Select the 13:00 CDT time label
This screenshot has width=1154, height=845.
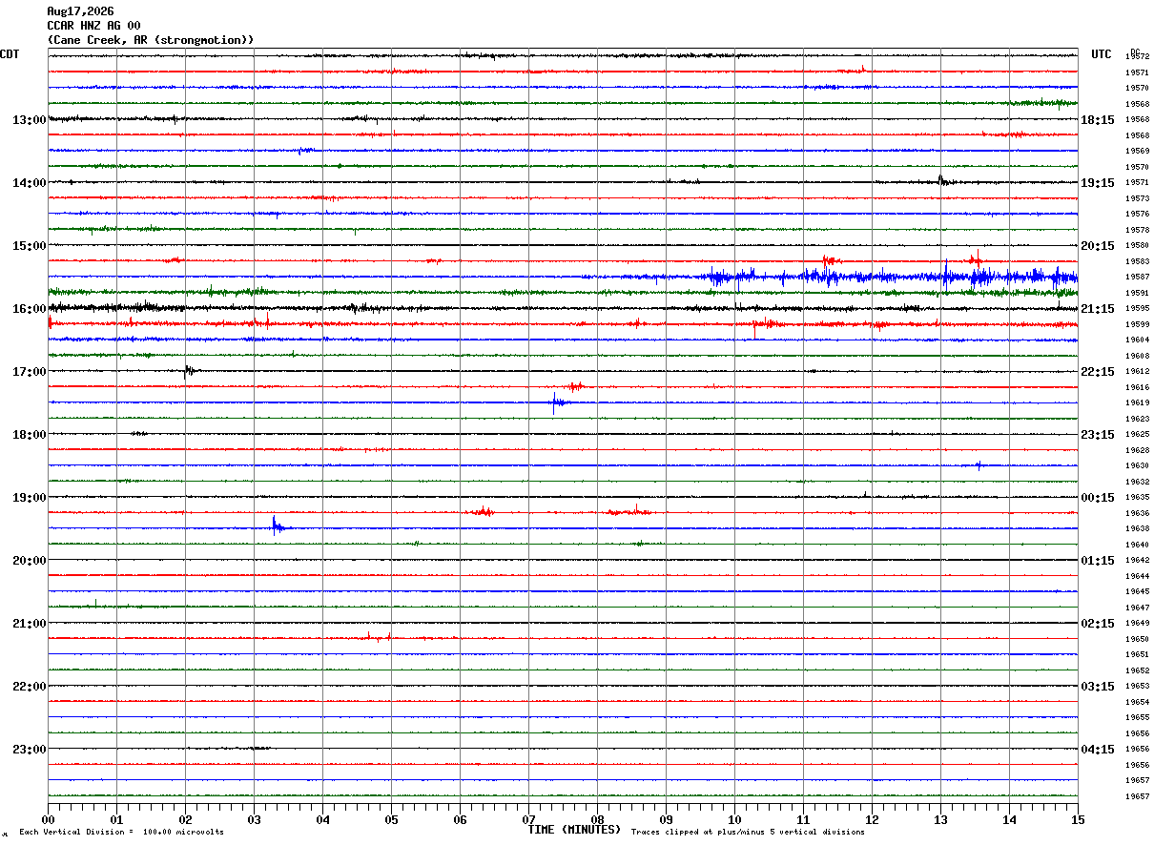click(30, 120)
